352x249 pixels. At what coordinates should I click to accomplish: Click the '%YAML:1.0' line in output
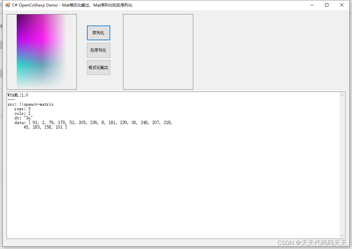(18, 95)
